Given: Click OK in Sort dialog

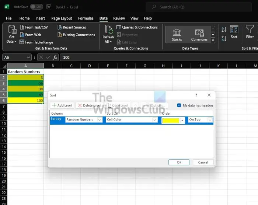Looking at the screenshot, I should click(179, 162).
